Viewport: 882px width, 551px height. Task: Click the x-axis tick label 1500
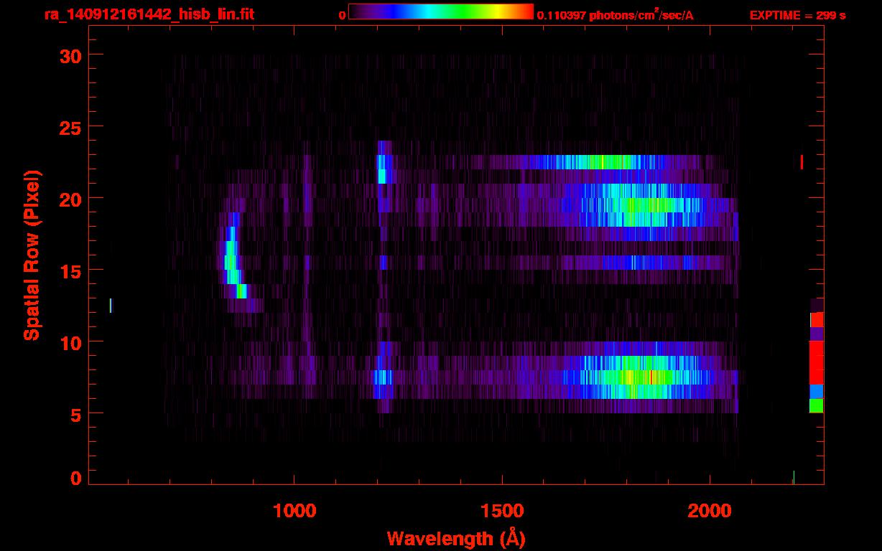tap(502, 511)
